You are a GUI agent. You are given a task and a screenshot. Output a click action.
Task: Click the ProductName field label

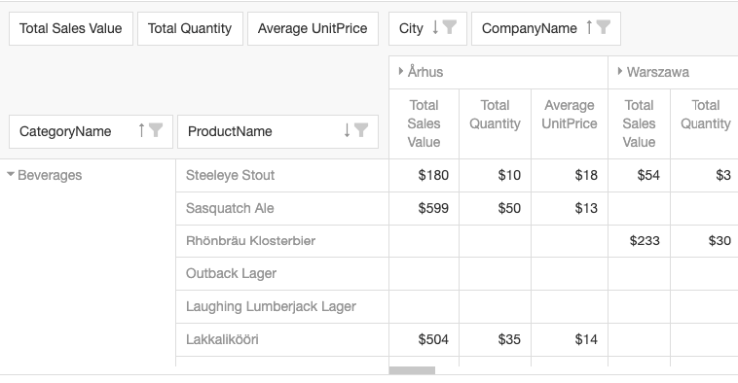[x=230, y=131]
